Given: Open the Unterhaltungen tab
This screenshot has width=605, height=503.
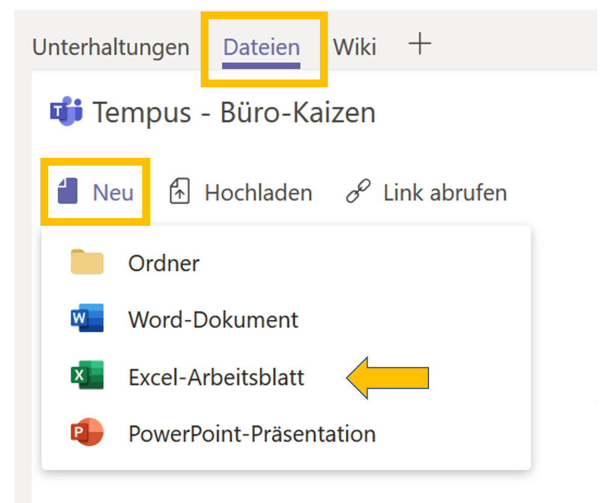Looking at the screenshot, I should click(x=111, y=48).
